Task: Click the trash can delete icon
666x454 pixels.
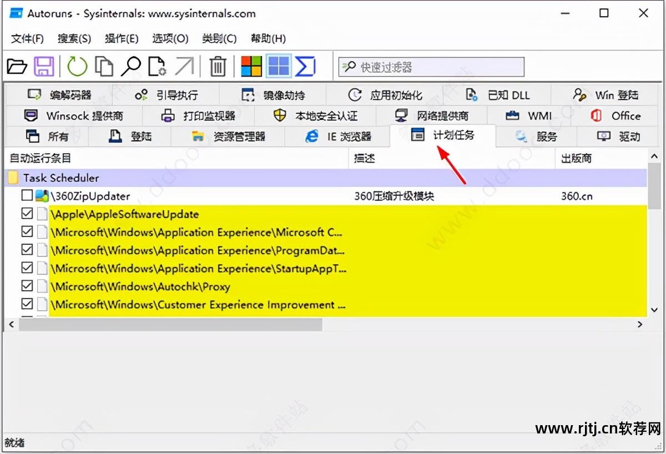Action: tap(218, 67)
